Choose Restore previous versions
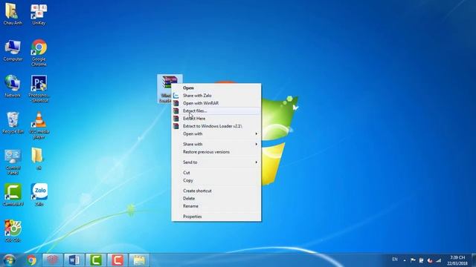 [216, 152]
